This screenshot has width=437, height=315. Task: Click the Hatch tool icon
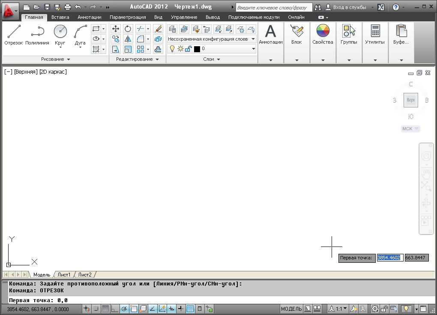tap(96, 49)
